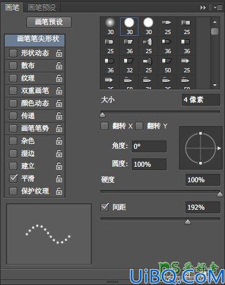
Task: Enable the 杂色 checkbox
Action: [13, 141]
